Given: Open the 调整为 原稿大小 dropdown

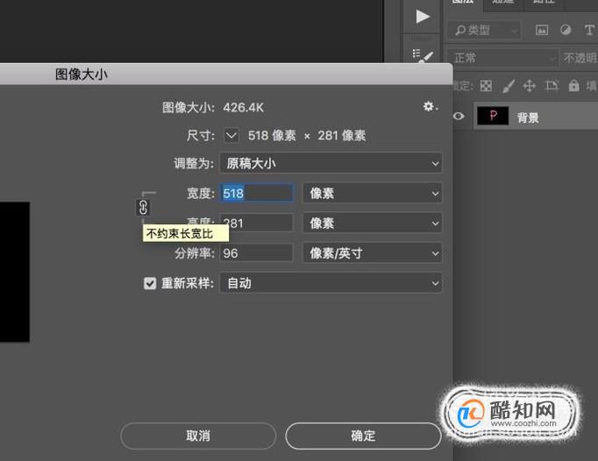Looking at the screenshot, I should click(331, 164).
